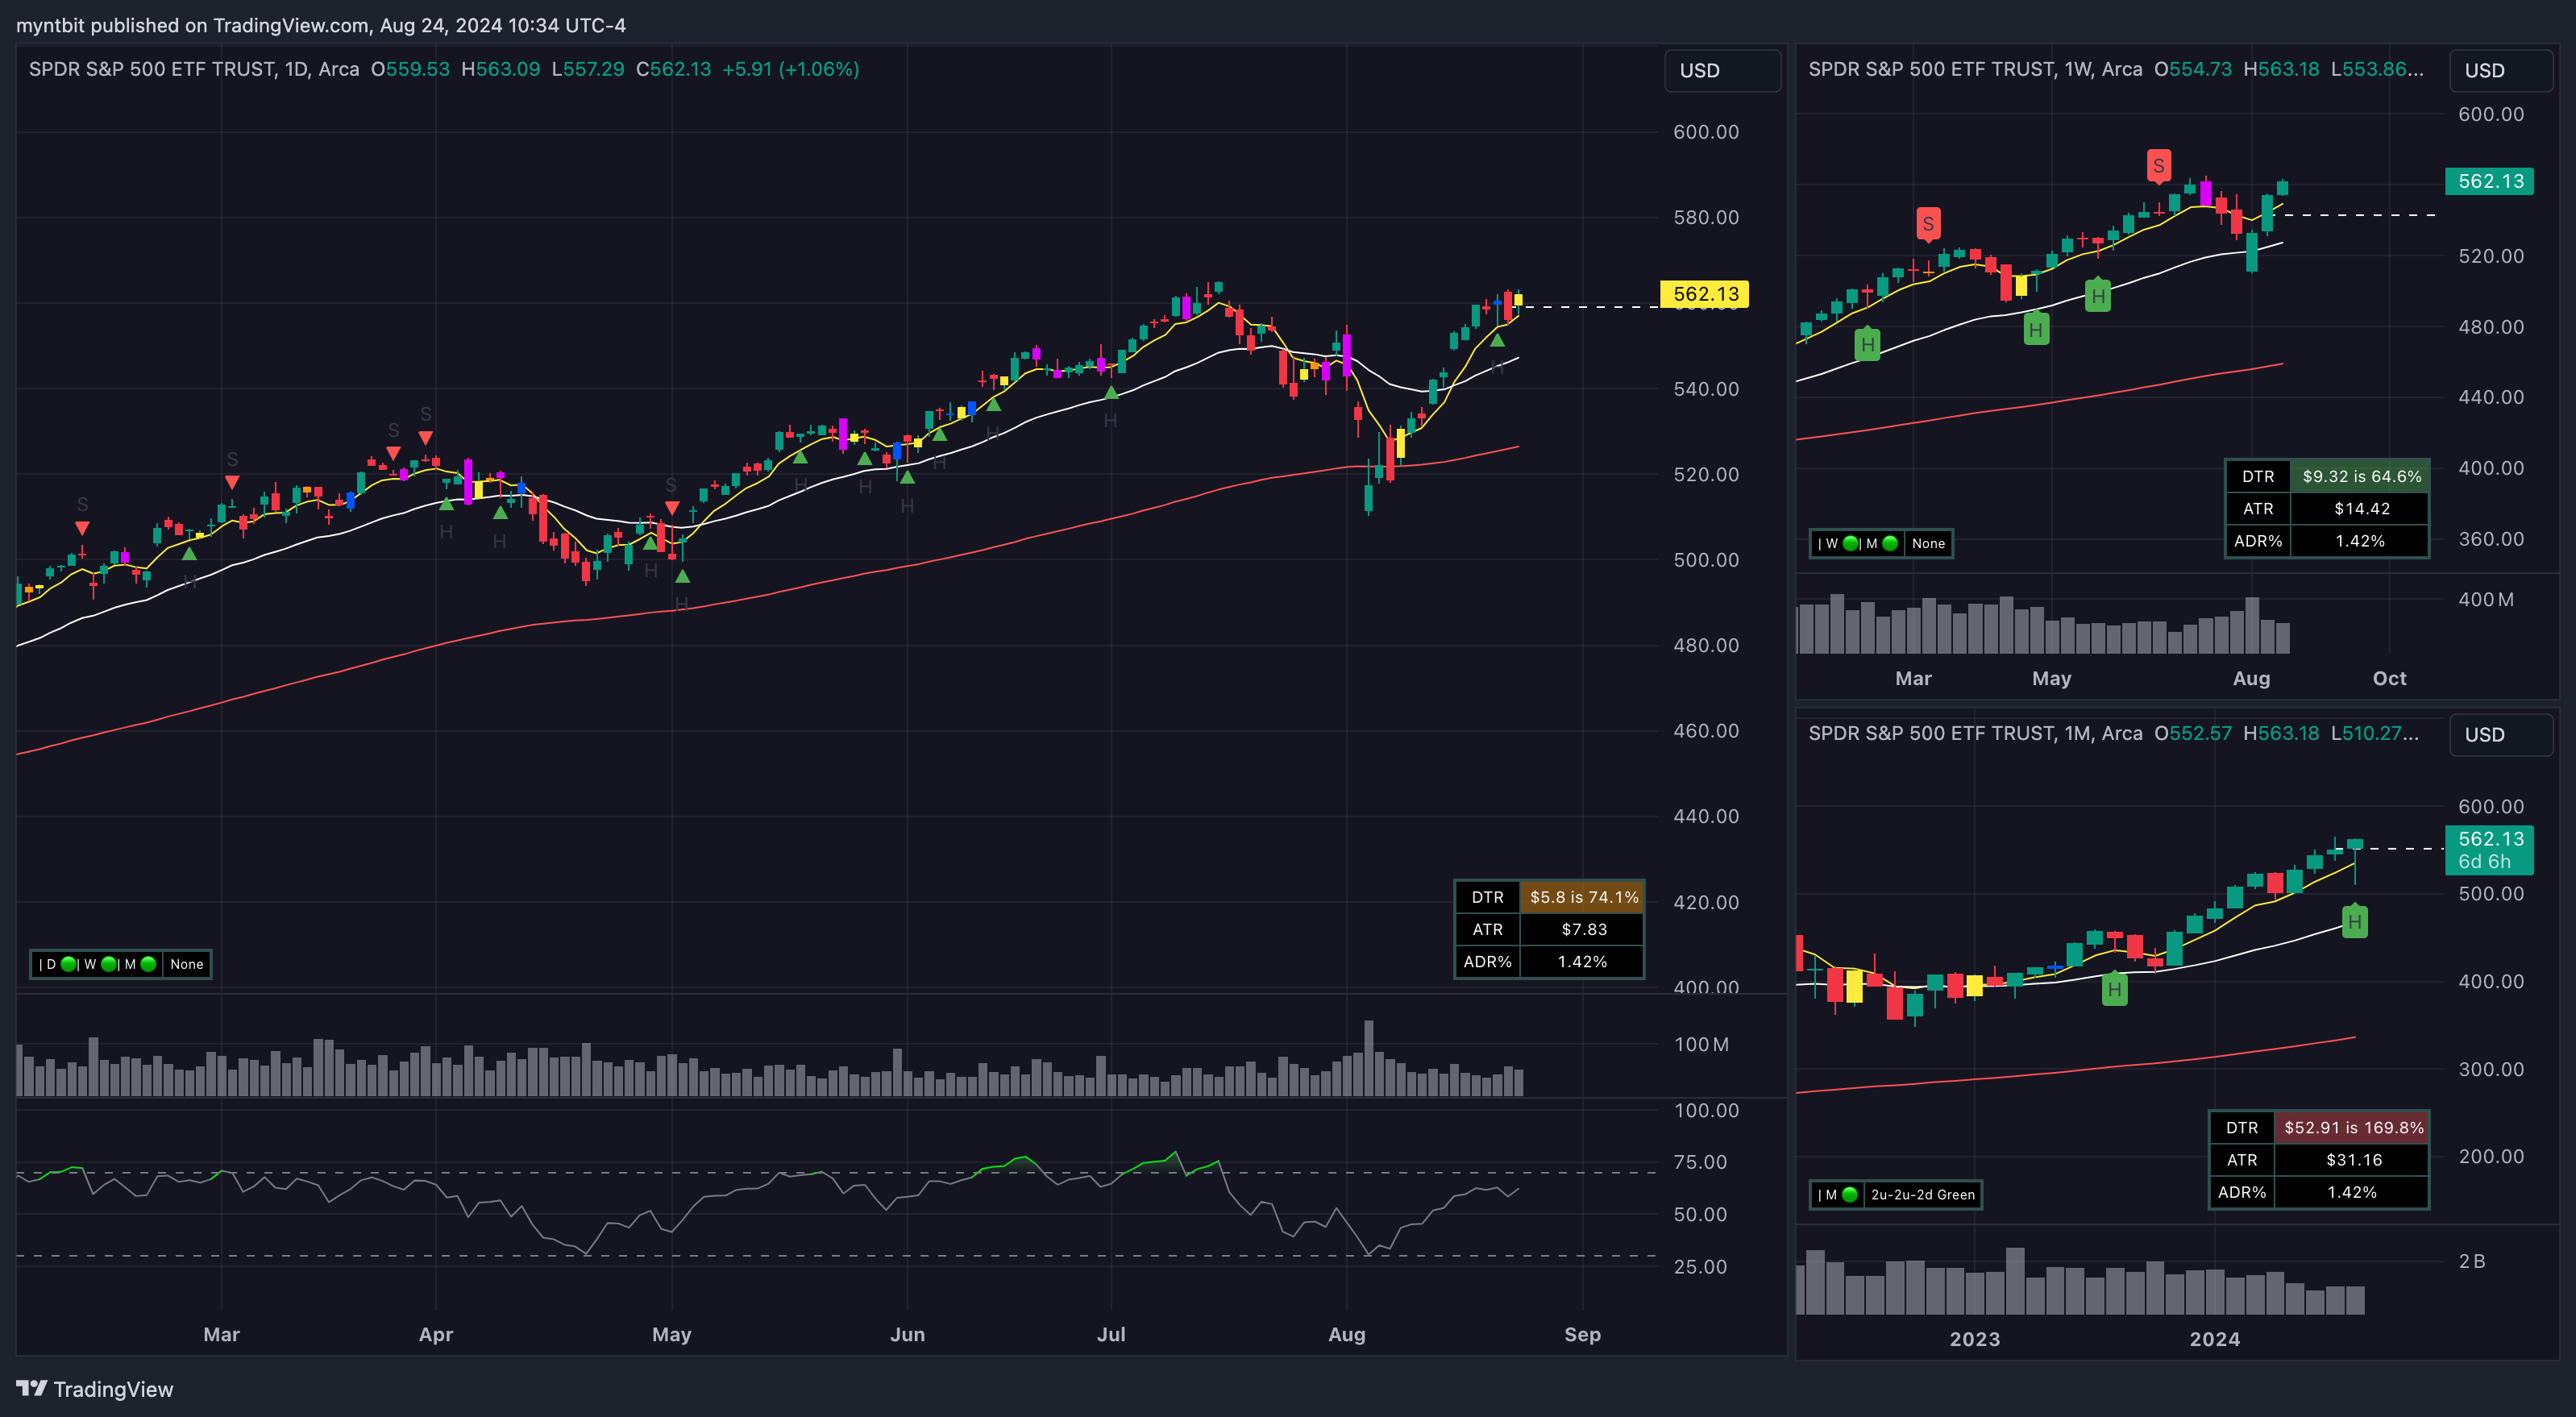Click the green W status dot in daily legend

(x=109, y=964)
